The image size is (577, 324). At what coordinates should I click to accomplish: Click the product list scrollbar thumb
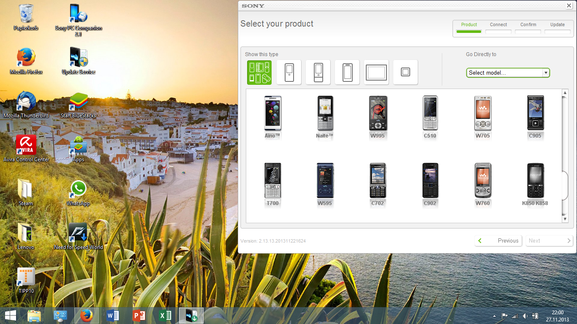(x=565, y=186)
